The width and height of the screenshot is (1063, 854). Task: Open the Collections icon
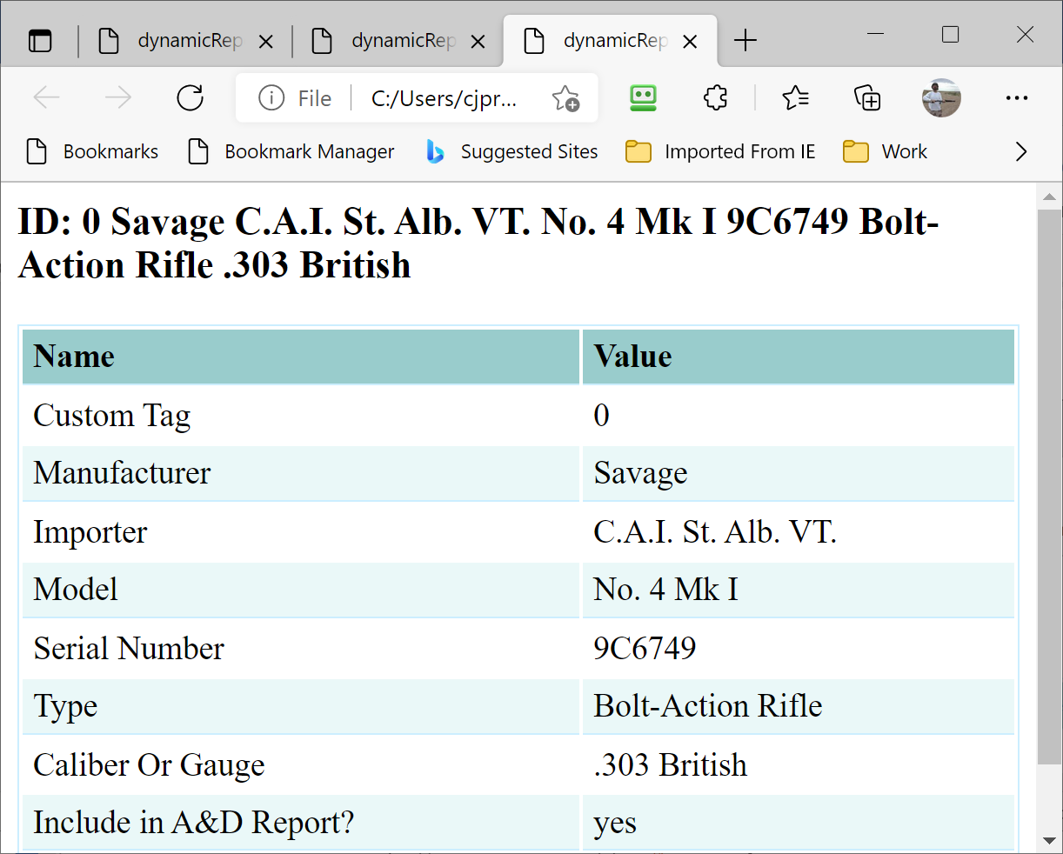867,97
